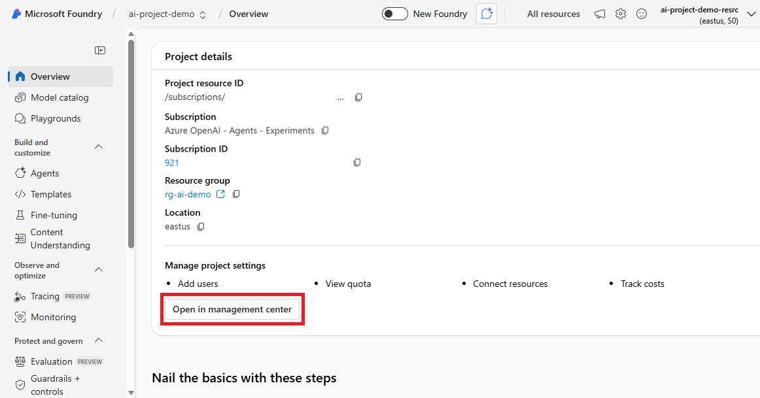760x398 pixels.
Task: Click the sidebar vertical scrollbar
Action: click(x=131, y=144)
